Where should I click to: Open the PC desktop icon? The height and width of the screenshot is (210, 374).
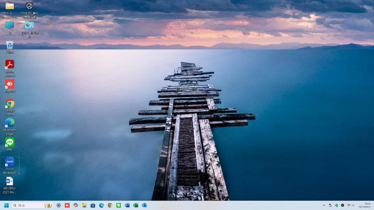[x=9, y=26]
